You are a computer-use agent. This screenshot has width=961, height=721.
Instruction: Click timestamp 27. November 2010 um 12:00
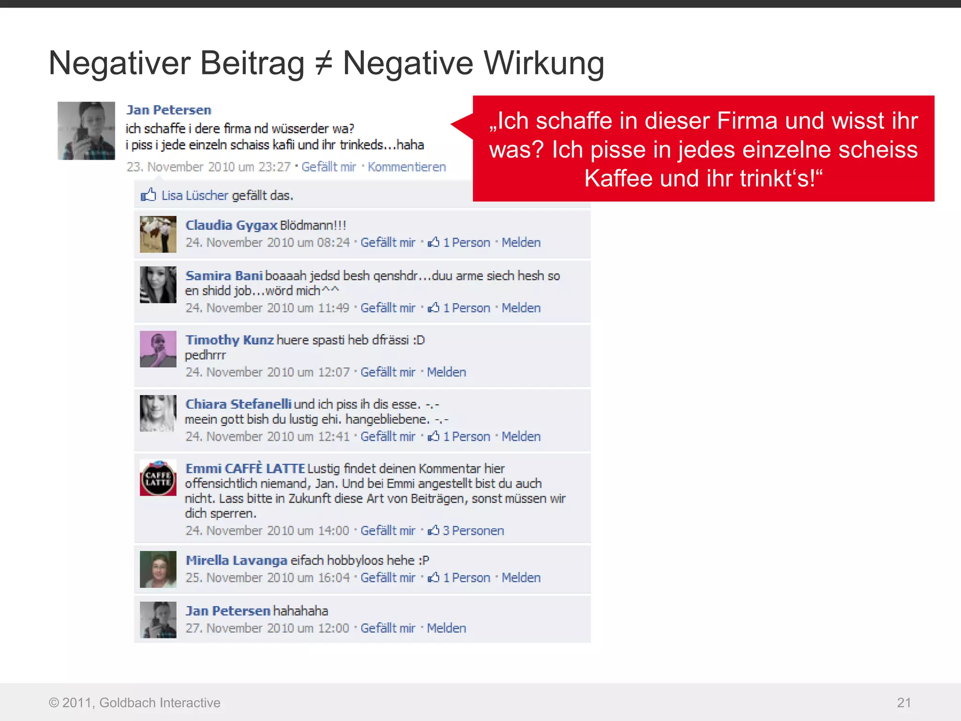(x=267, y=628)
